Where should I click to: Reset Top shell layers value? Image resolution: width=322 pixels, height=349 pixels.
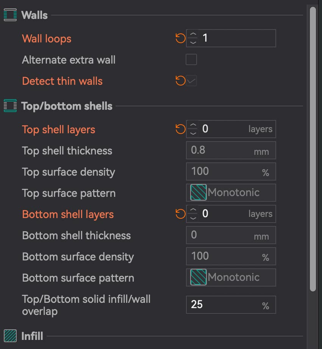[180, 129]
